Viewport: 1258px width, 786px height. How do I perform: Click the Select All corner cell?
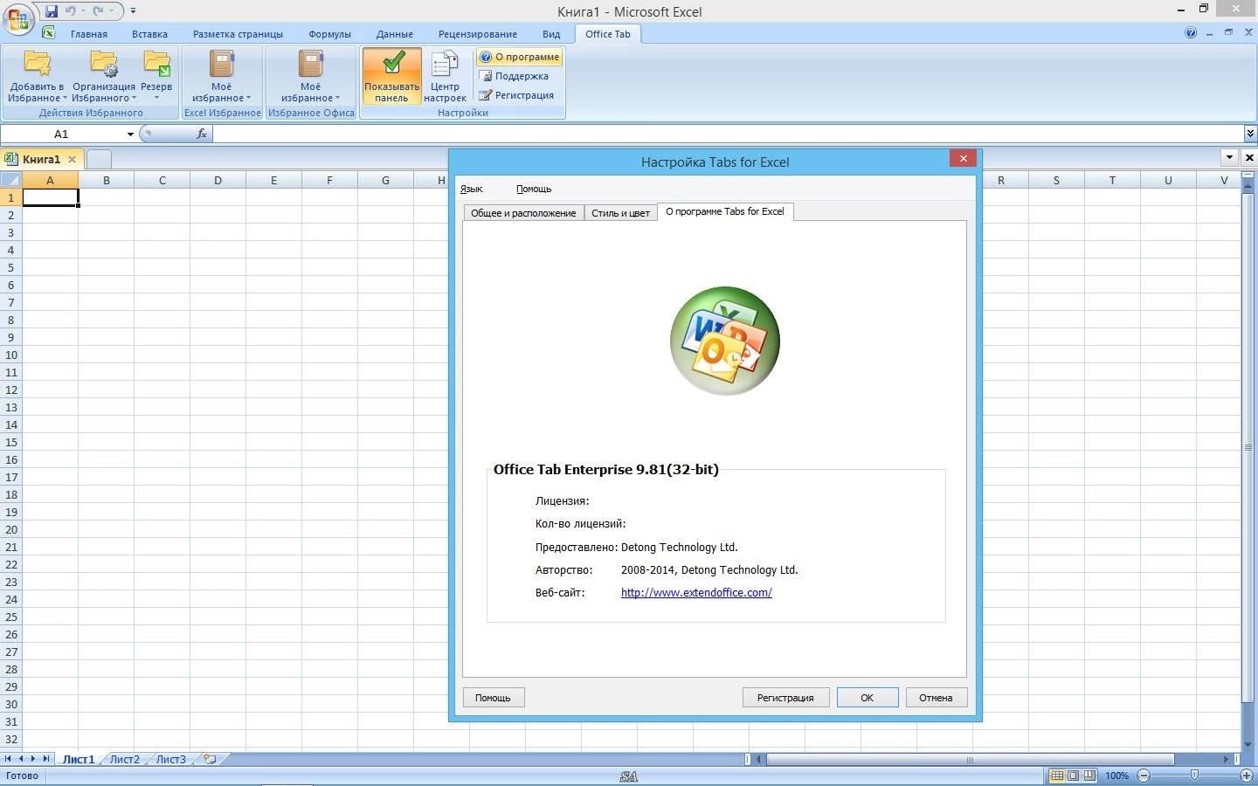pyautogui.click(x=10, y=180)
